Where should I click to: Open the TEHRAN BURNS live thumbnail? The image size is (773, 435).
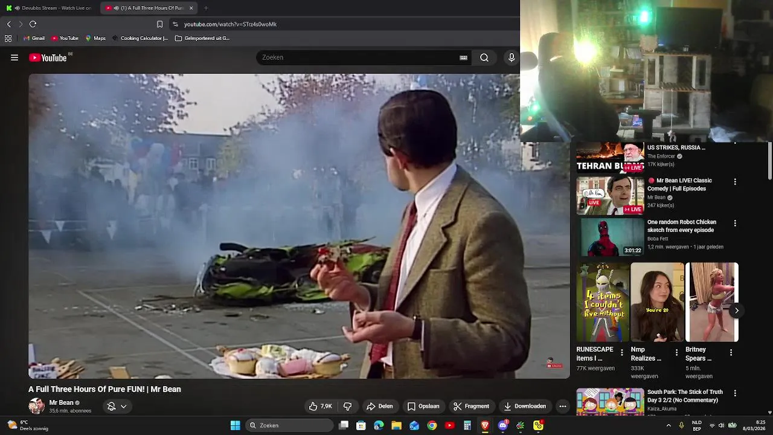pos(610,158)
